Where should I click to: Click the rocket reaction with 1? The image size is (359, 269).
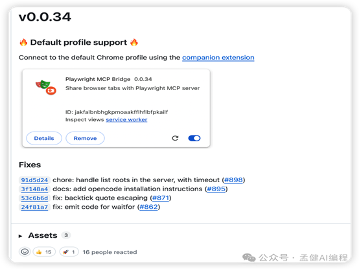tap(69, 252)
